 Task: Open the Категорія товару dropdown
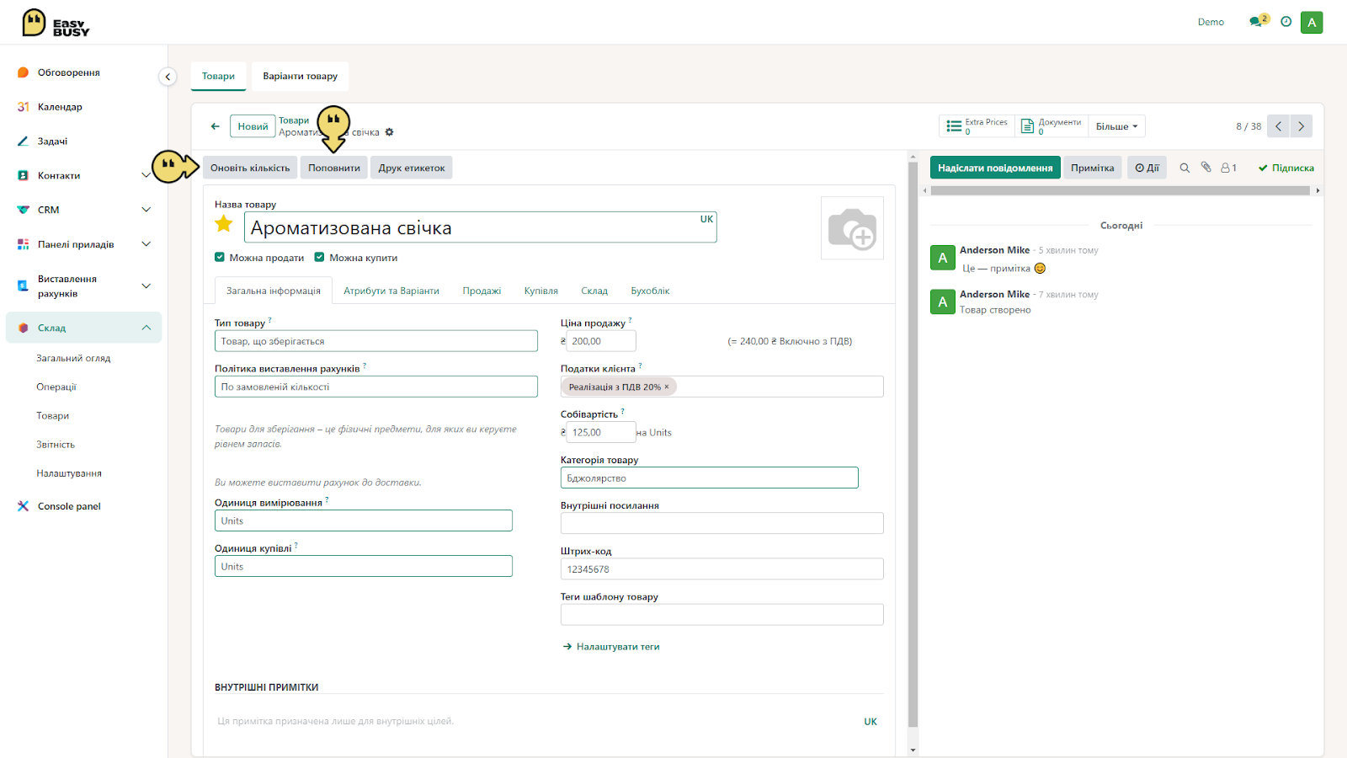[710, 478]
